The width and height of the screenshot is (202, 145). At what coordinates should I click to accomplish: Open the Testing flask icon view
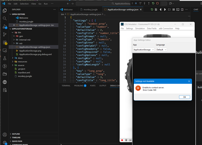point(4,58)
